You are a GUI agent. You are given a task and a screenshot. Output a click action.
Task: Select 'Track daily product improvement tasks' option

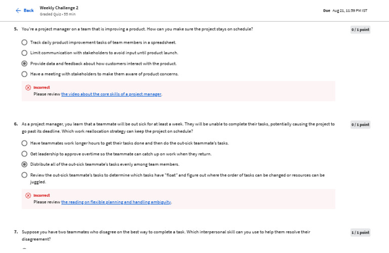point(24,43)
